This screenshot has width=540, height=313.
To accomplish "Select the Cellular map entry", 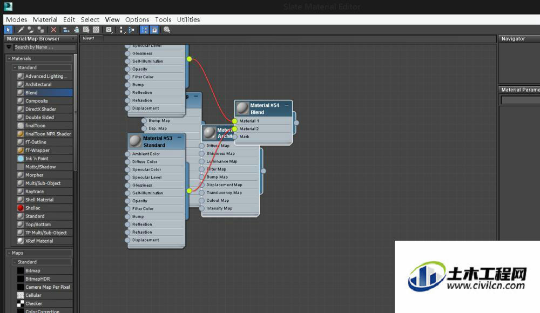I will [x=45, y=295].
